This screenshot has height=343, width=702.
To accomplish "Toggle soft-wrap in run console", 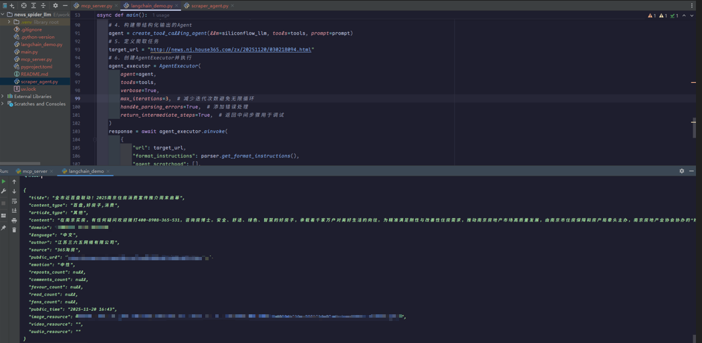I will (14, 201).
